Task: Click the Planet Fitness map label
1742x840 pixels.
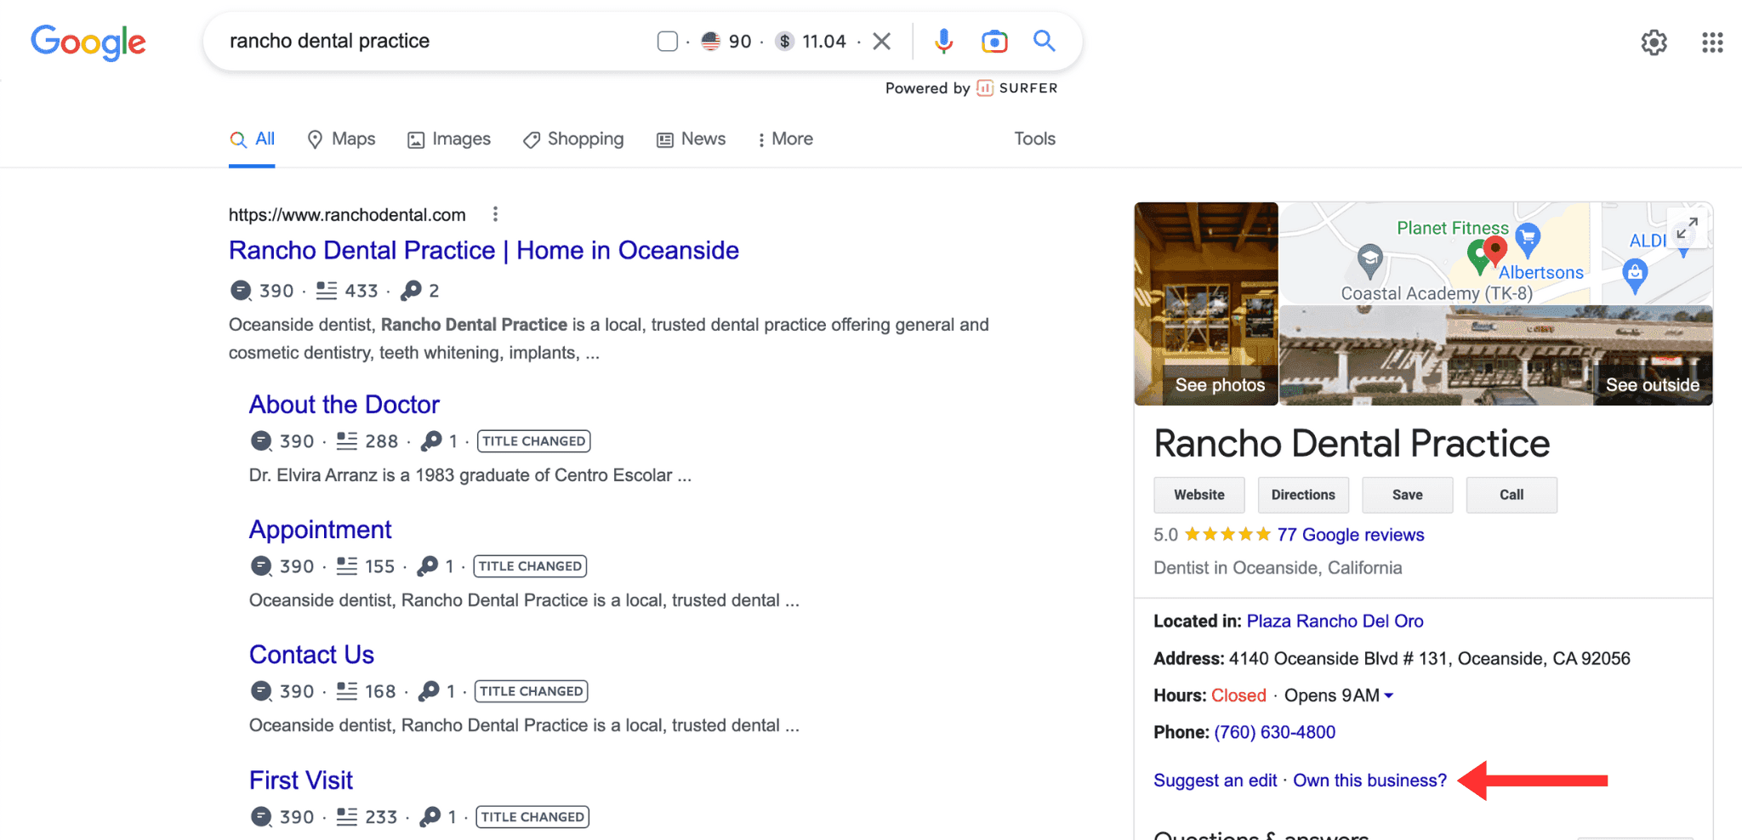Action: [1453, 228]
